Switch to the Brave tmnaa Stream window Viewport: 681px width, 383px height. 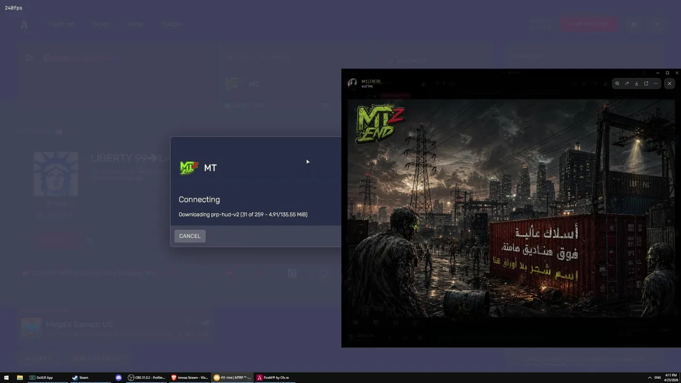189,378
